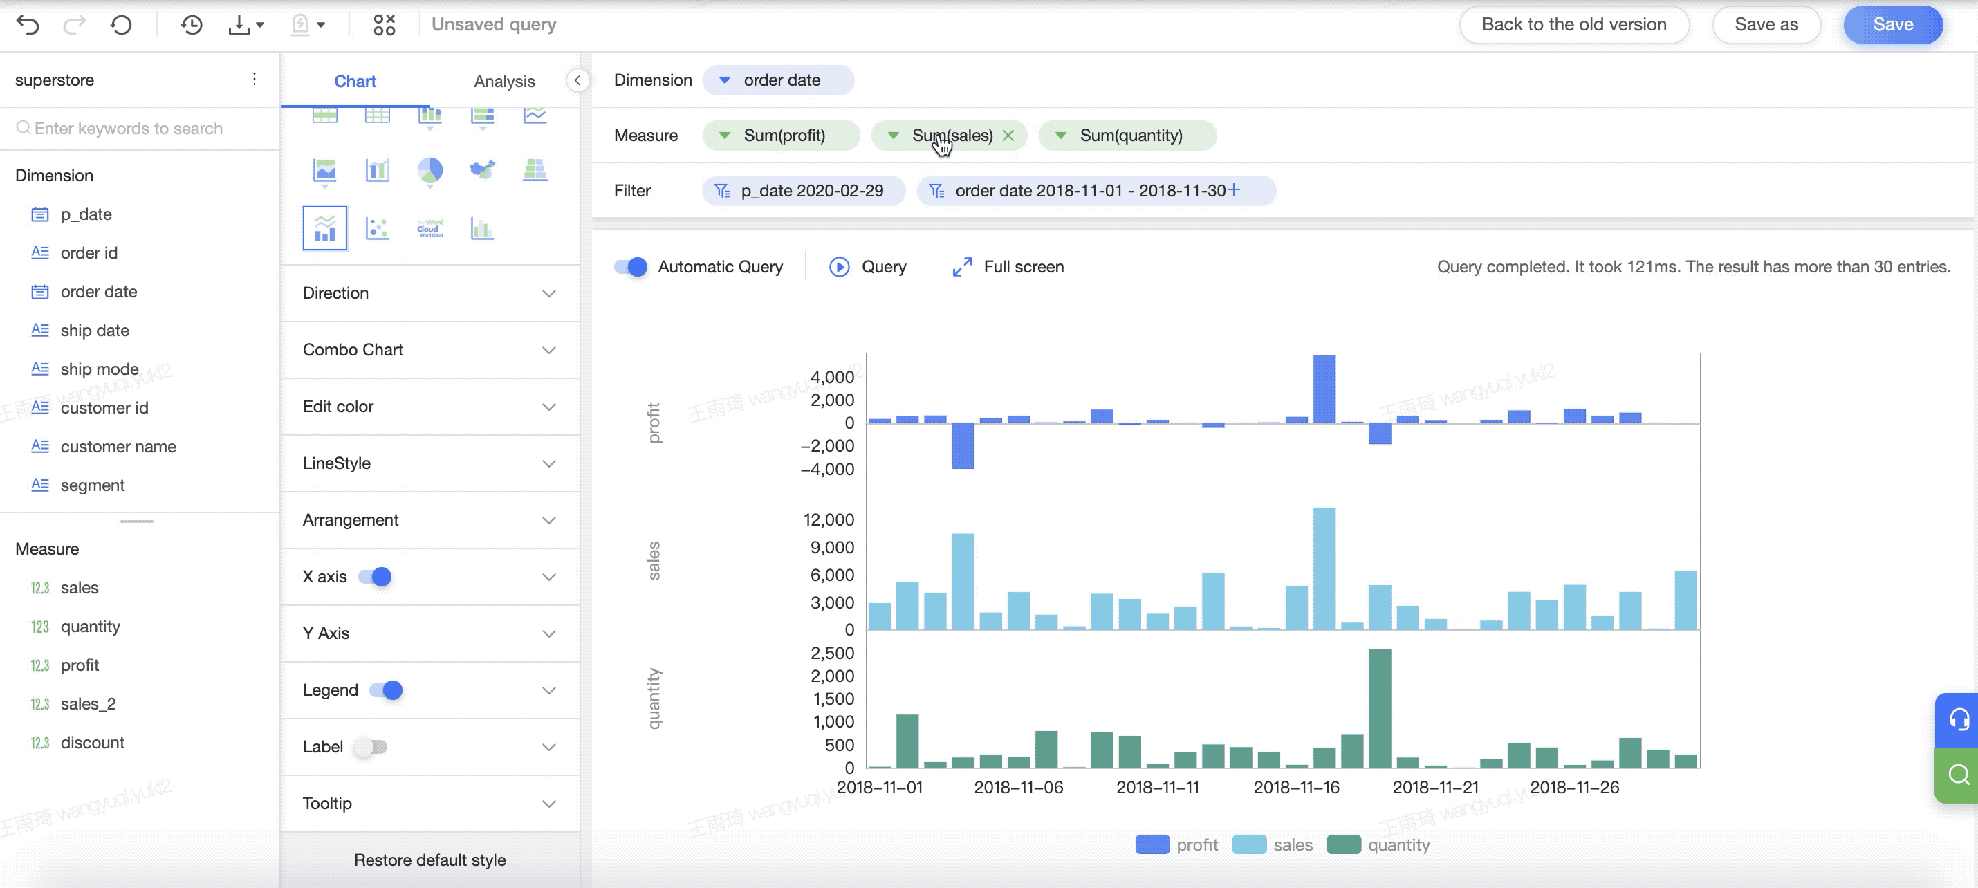The height and width of the screenshot is (888, 1978).
Task: Expand the Combo Chart section
Action: click(430, 350)
